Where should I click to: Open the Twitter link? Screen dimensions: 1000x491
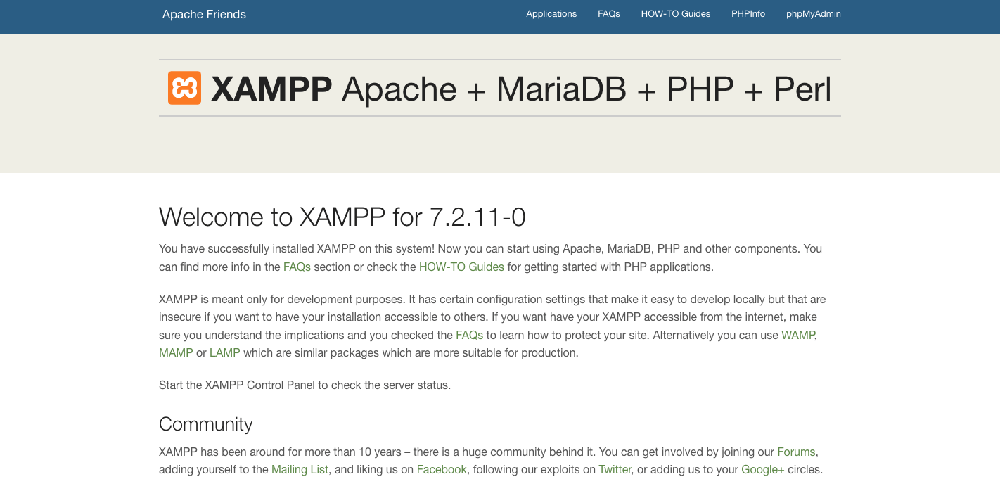(x=615, y=469)
